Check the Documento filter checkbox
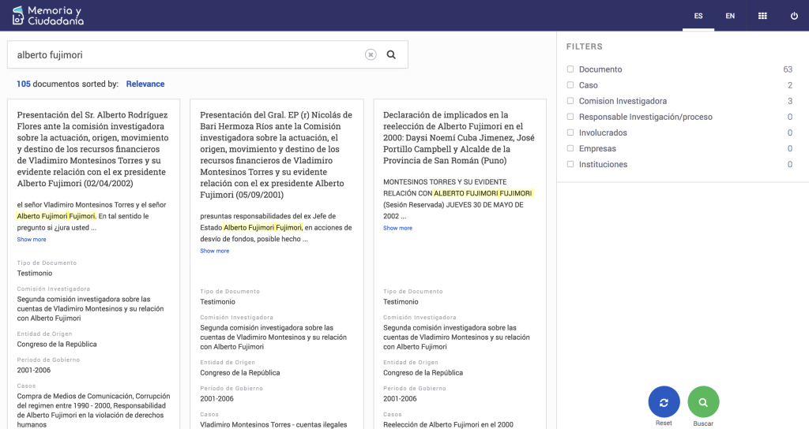The width and height of the screenshot is (809, 429). (x=570, y=69)
